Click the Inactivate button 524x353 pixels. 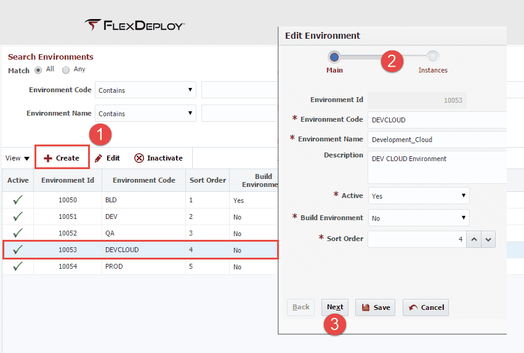coord(158,158)
